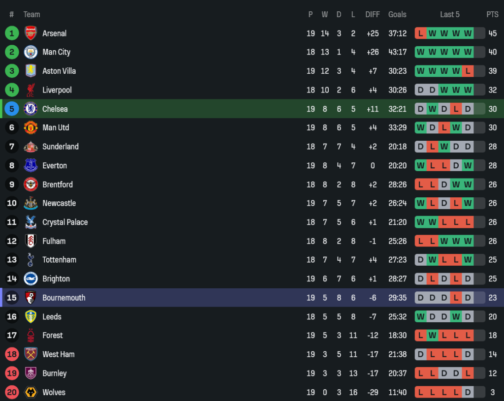Sort table by PTS column header
This screenshot has height=401, width=504.
coord(492,14)
